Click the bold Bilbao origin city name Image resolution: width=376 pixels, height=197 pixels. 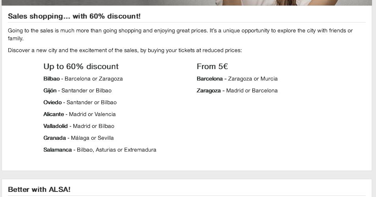[52, 79]
